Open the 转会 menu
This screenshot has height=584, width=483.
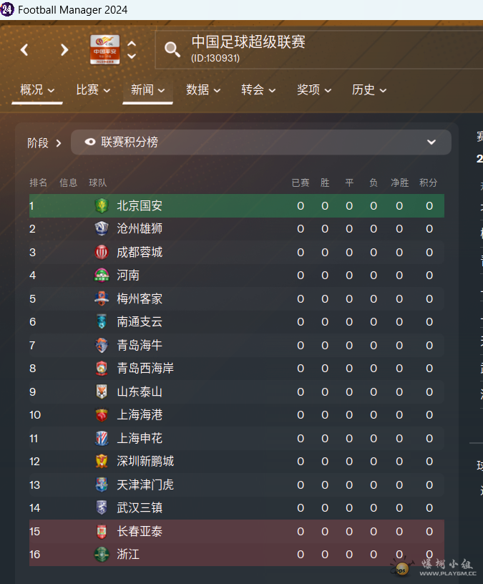click(x=258, y=90)
